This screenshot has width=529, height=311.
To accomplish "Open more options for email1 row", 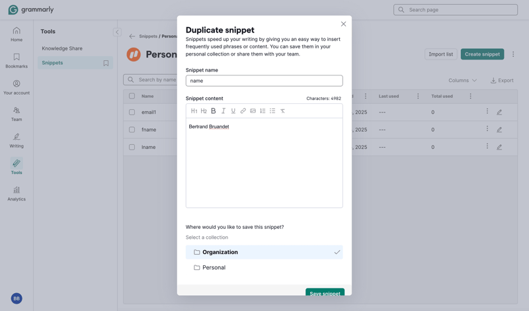I will point(487,111).
